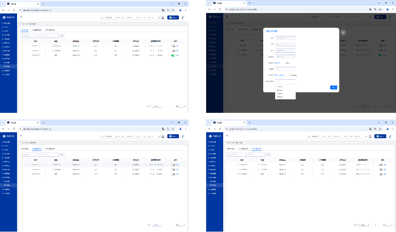
Task: Click the notification bell in the bottom-right window
Action: 370,136
